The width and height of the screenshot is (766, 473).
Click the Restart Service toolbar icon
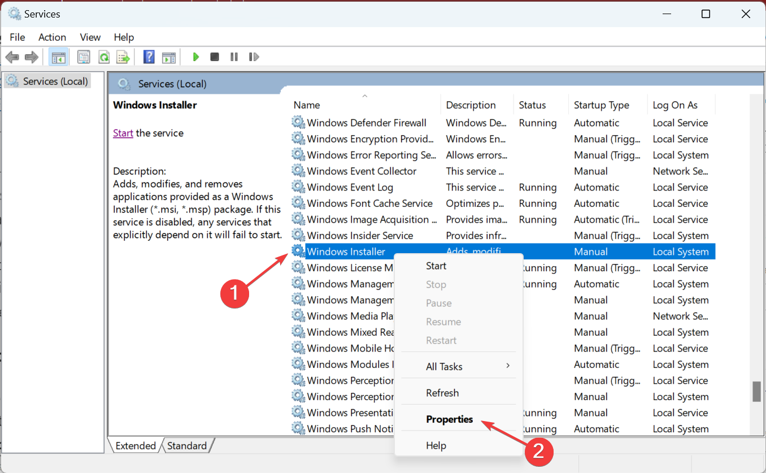tap(254, 57)
